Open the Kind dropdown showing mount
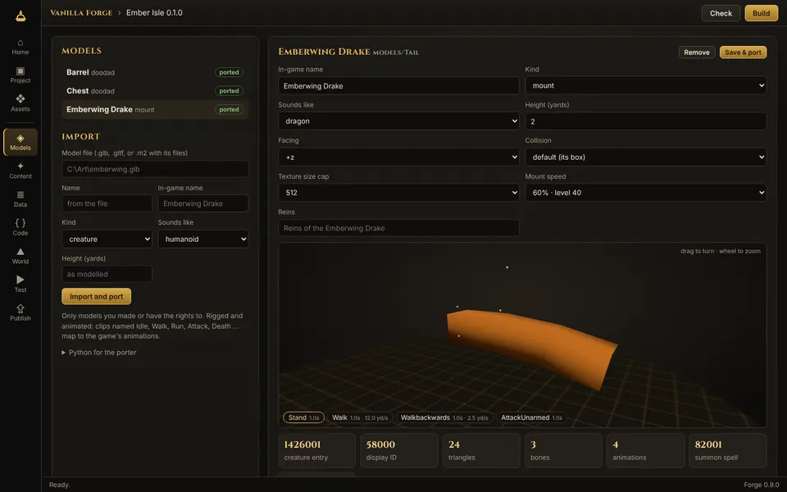787x492 pixels. coord(645,85)
